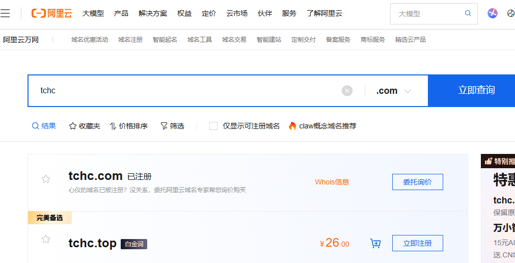Open Whois信息 link for tchc.com
The image size is (515, 263).
pyautogui.click(x=332, y=182)
